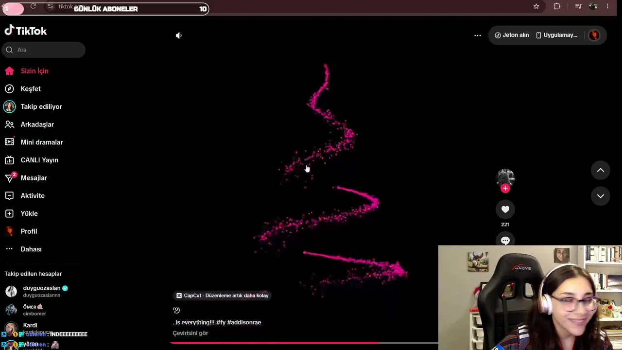This screenshot has height=350, width=622.
Task: Click the Sizin İçin home icon
Action: pyautogui.click(x=9, y=71)
